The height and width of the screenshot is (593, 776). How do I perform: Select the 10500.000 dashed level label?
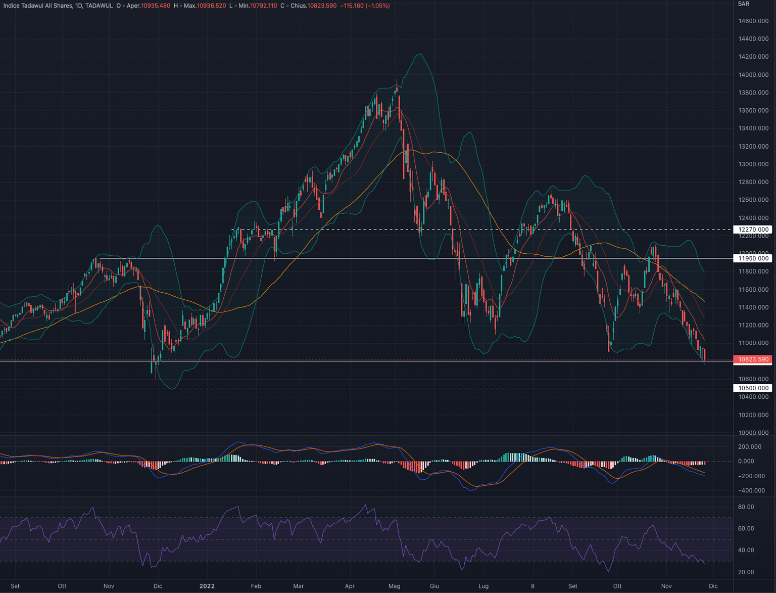point(753,388)
